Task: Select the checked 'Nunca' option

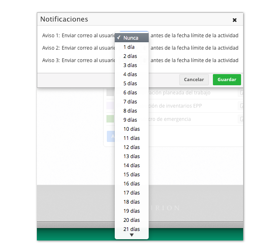Action: 132,38
